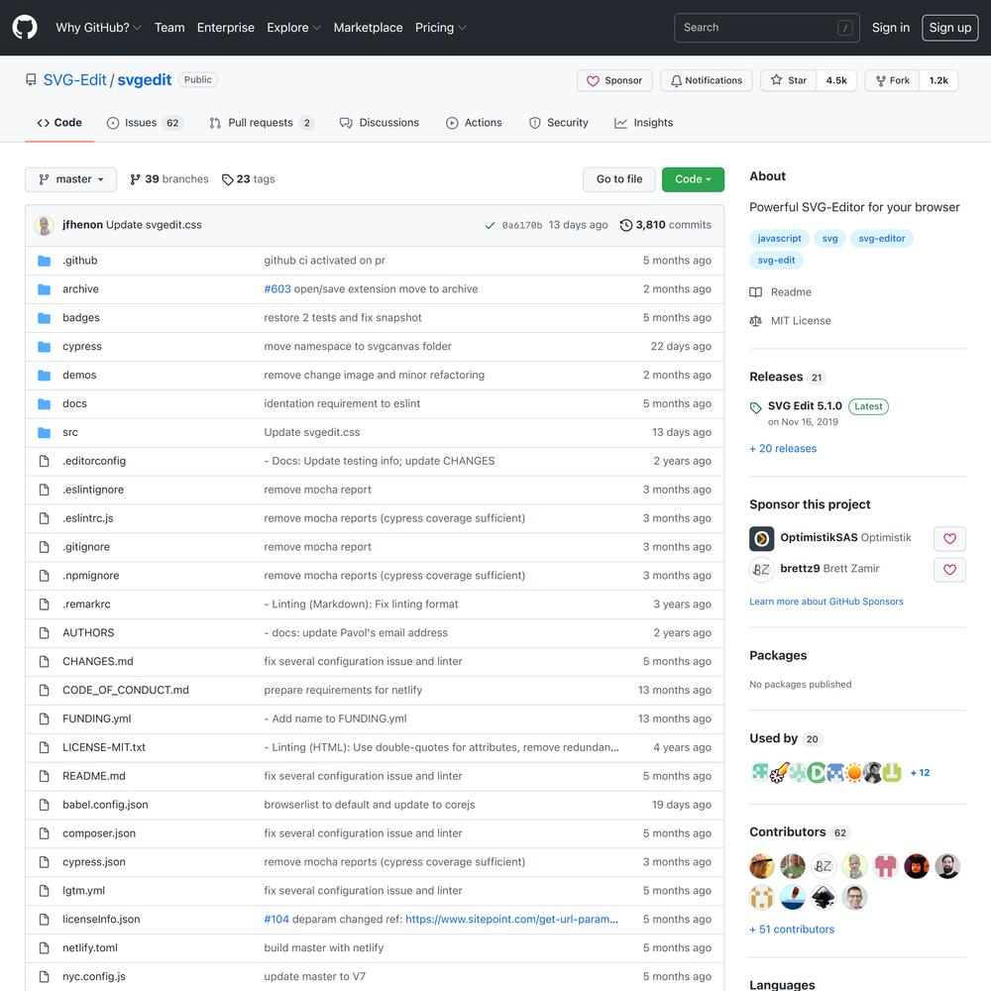The image size is (991, 991).
Task: Expand the green Code dropdown button
Action: 693,179
